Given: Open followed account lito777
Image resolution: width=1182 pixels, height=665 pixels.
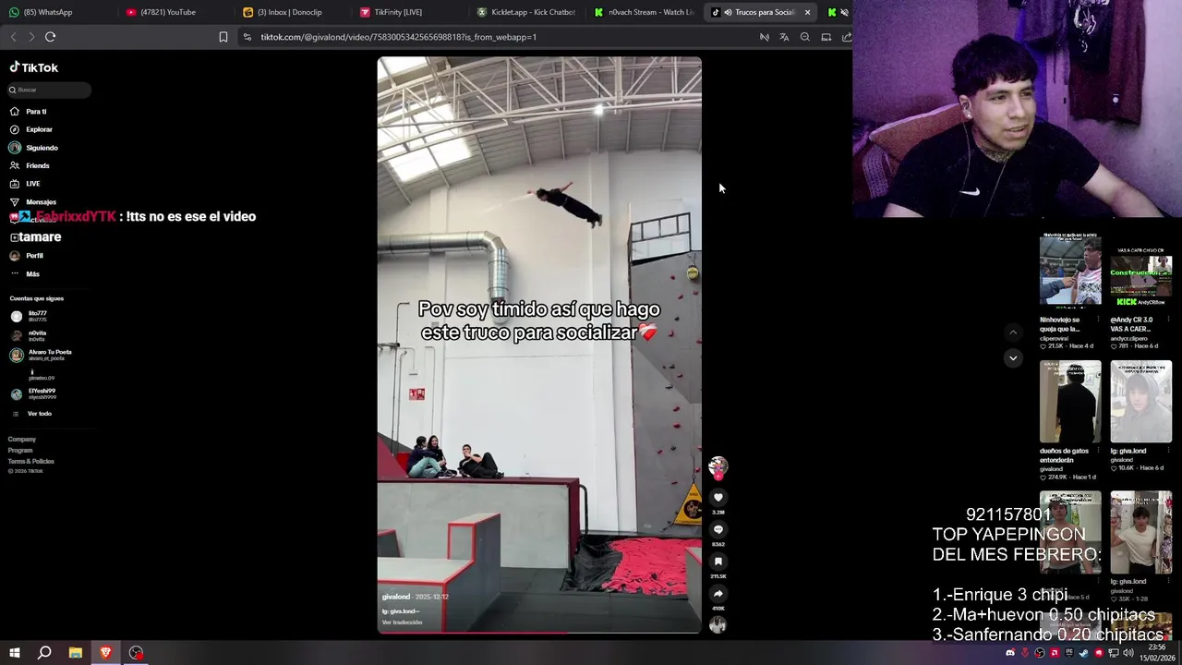Looking at the screenshot, I should [x=29, y=316].
